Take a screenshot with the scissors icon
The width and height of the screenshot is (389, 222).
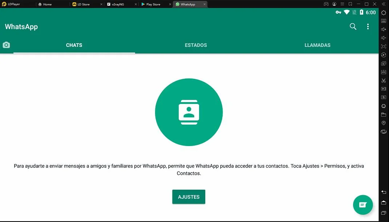pos(384,81)
